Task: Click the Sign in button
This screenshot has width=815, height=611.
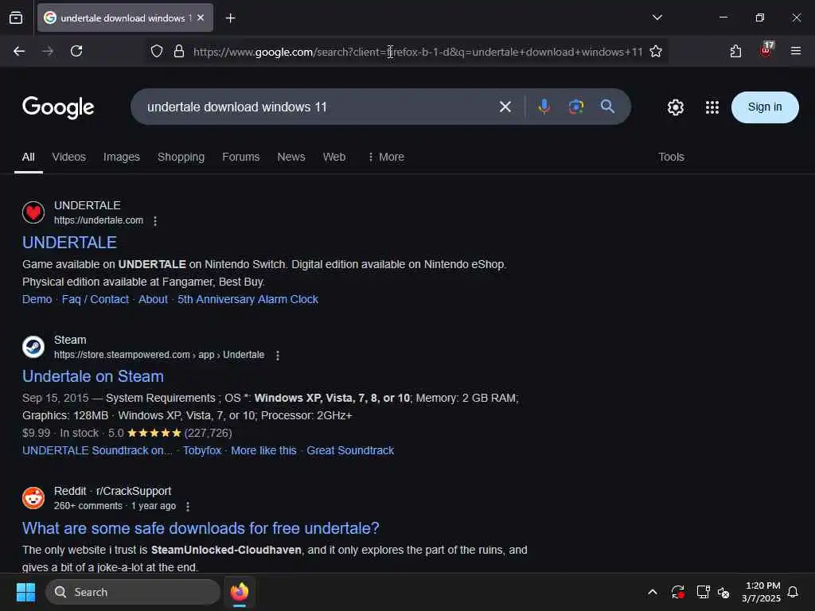Action: (765, 107)
